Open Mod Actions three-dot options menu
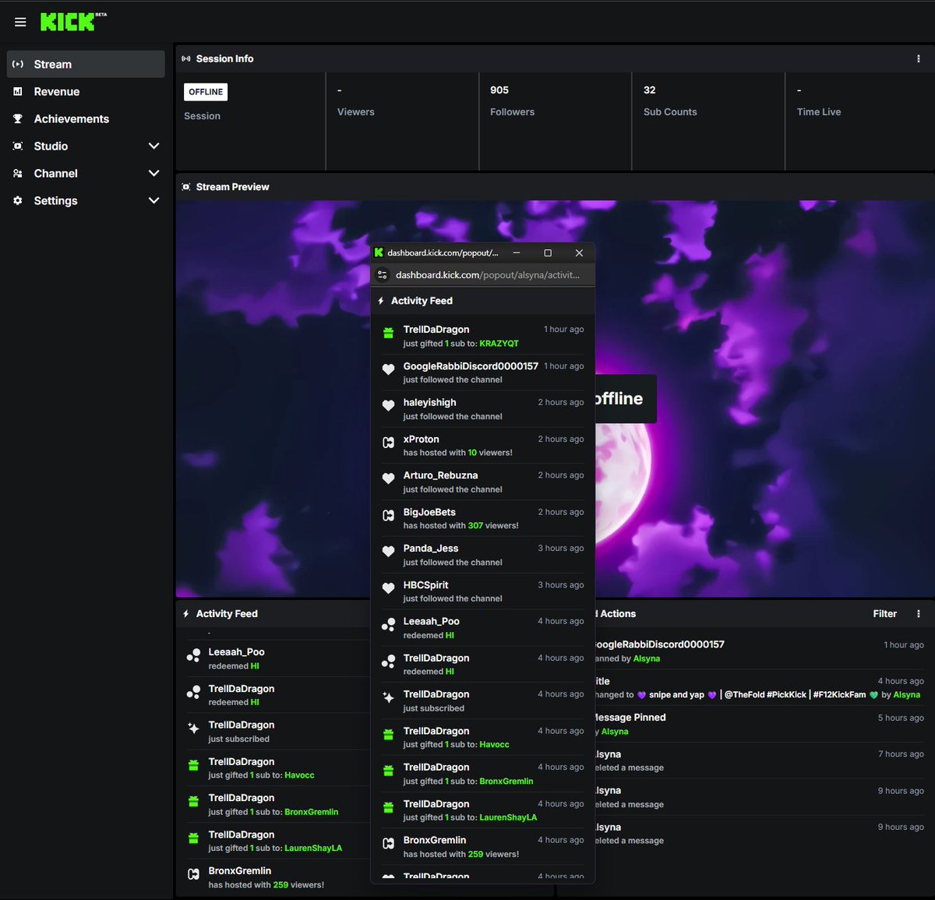Viewport: 935px width, 900px height. coord(919,614)
